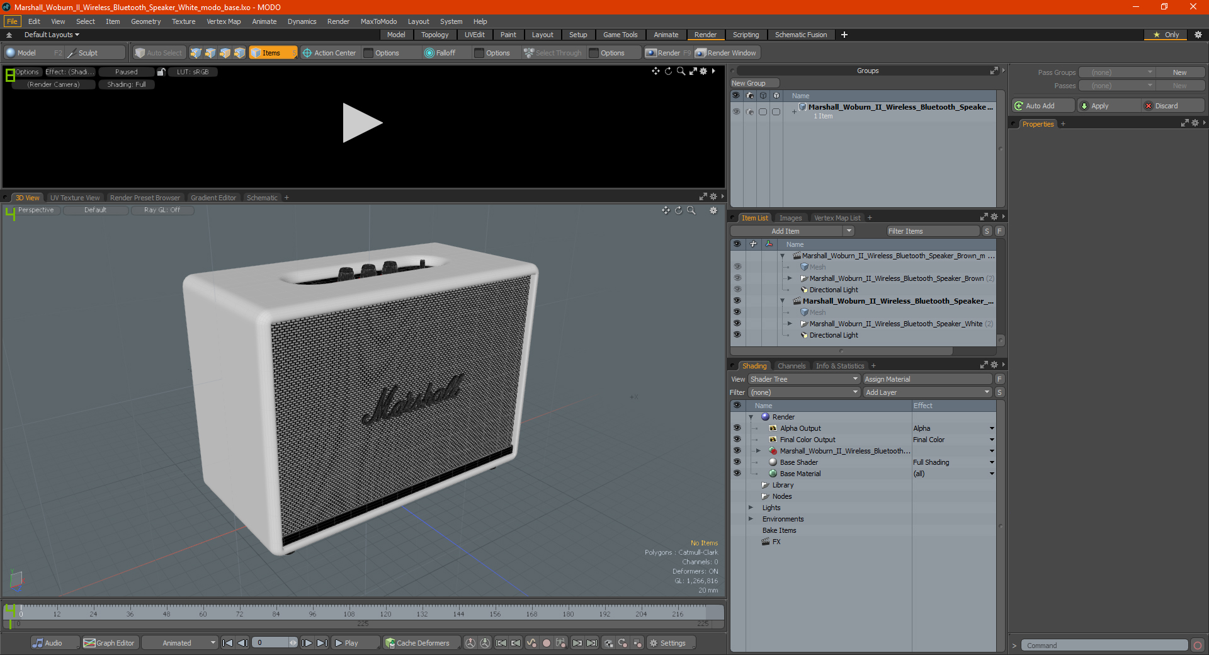The image size is (1209, 655).
Task: Open the Geometry menu
Action: tap(145, 21)
